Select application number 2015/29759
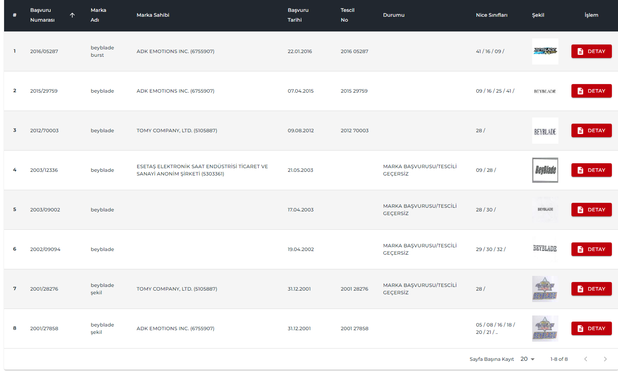Viewport: 618px width, 371px height. point(44,91)
